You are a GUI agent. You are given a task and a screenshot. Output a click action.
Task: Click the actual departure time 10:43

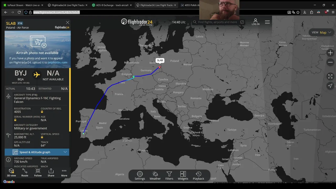tap(30, 89)
